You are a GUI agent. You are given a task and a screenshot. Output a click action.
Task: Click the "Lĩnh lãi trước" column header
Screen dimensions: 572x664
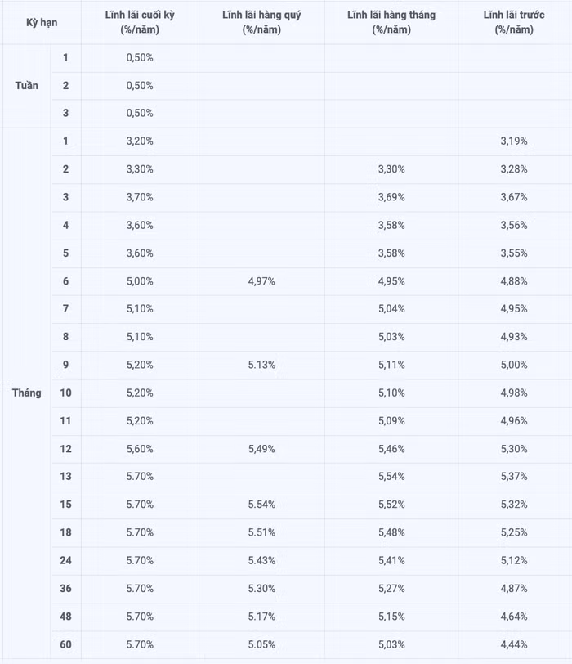click(514, 22)
